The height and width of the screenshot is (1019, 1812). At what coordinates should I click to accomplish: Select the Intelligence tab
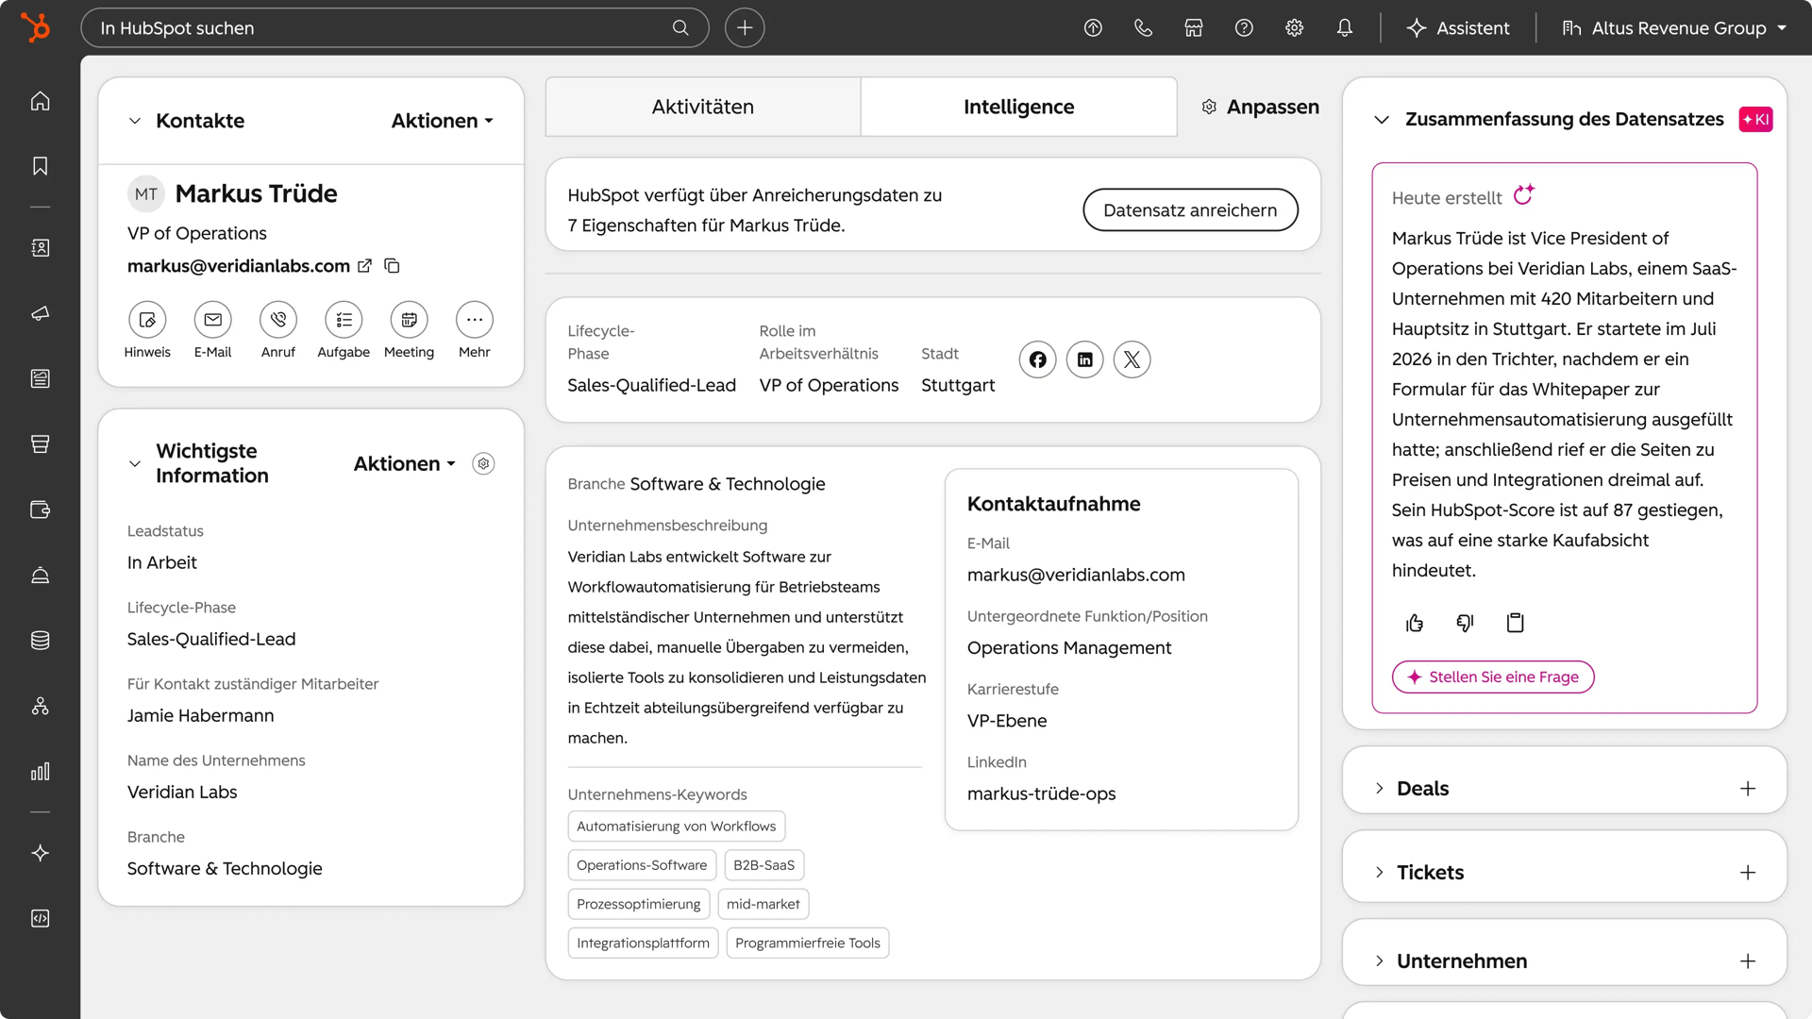point(1018,107)
